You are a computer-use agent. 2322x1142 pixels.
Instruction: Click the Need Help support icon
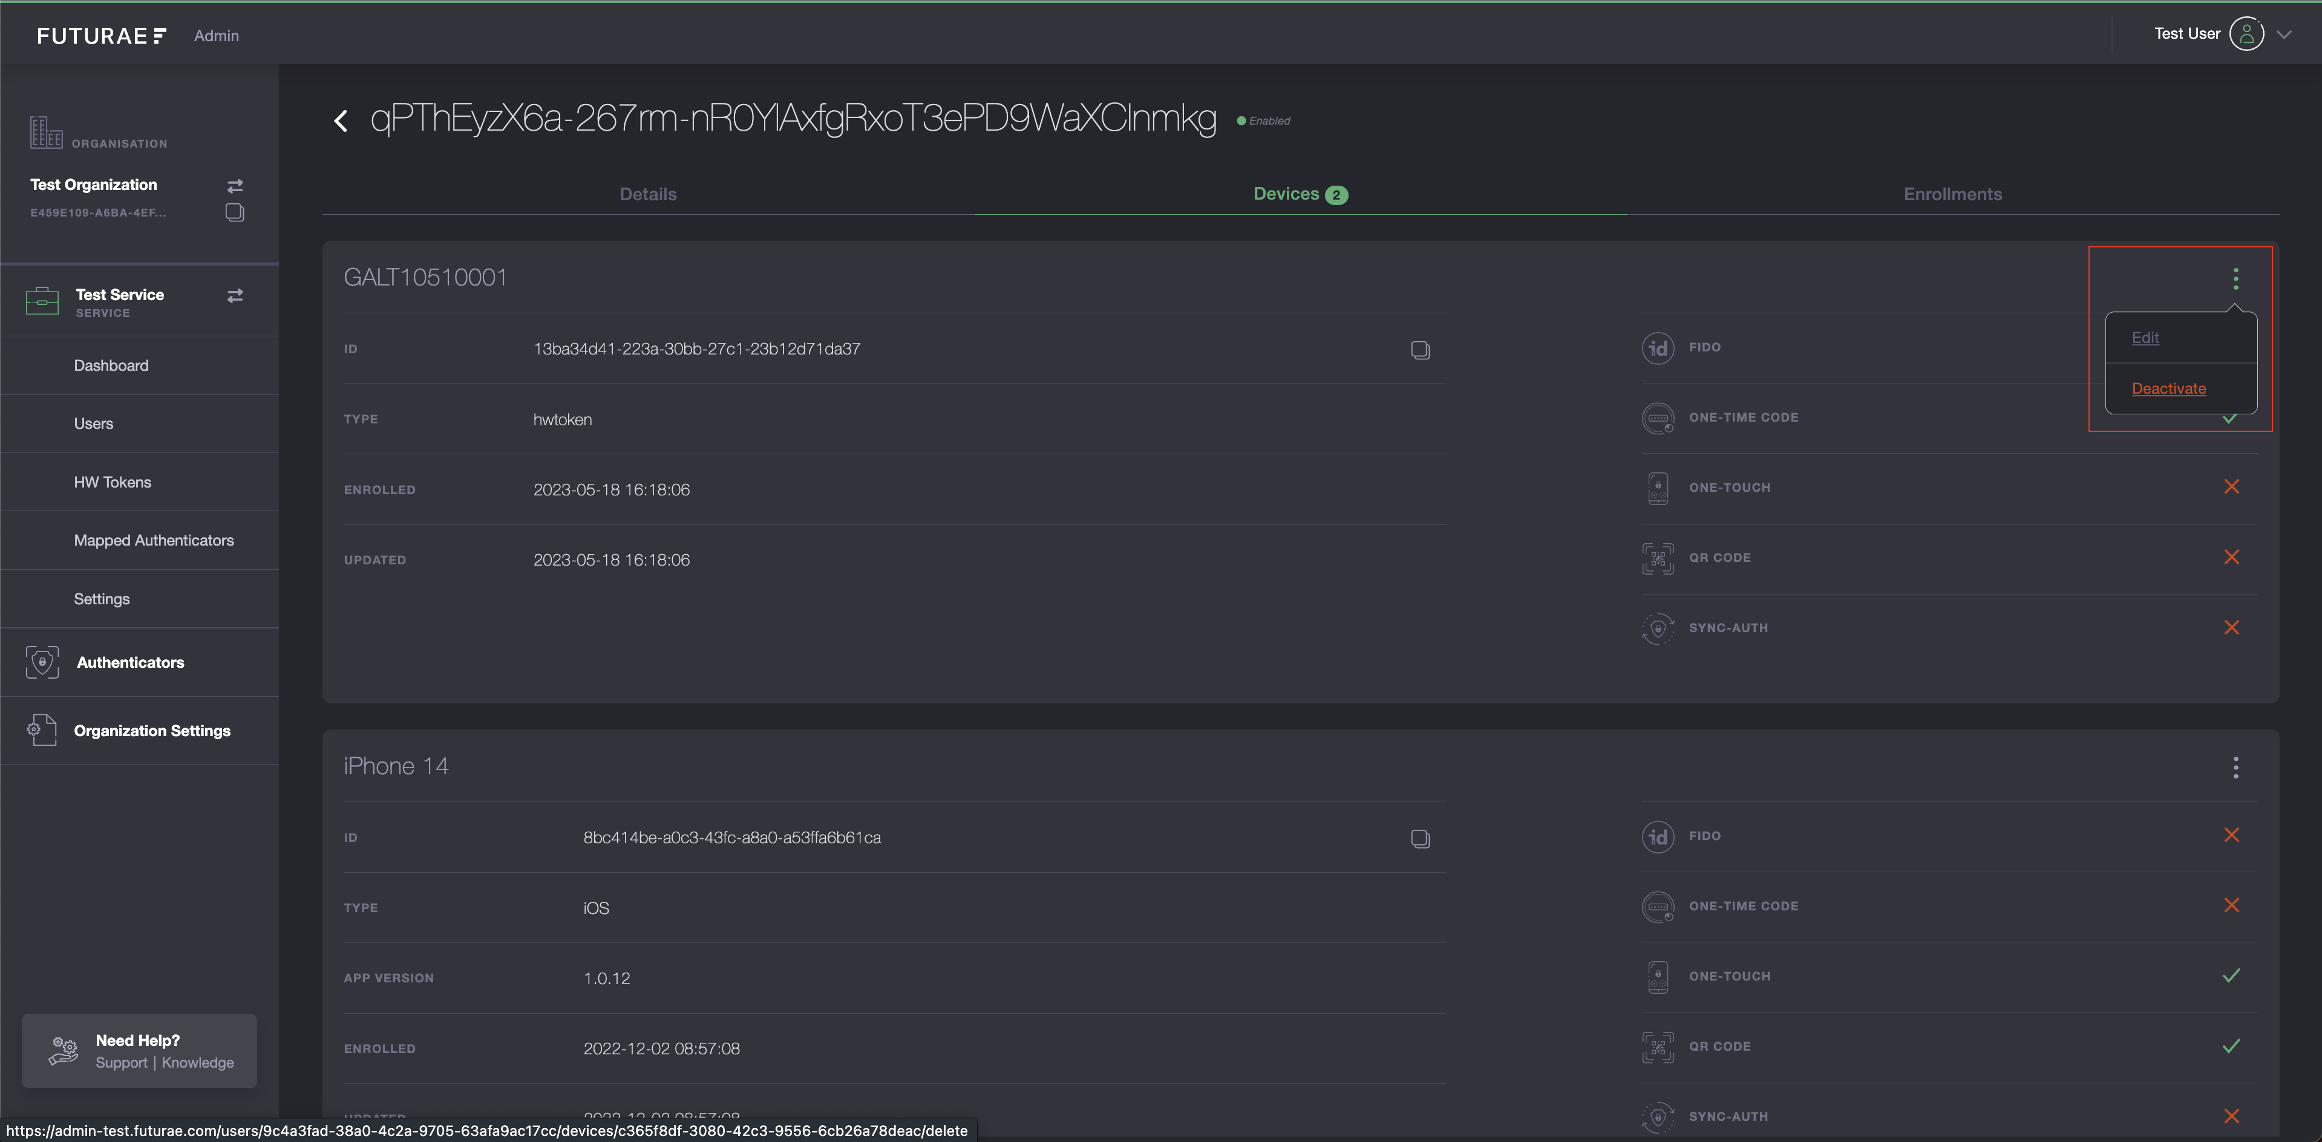(64, 1051)
